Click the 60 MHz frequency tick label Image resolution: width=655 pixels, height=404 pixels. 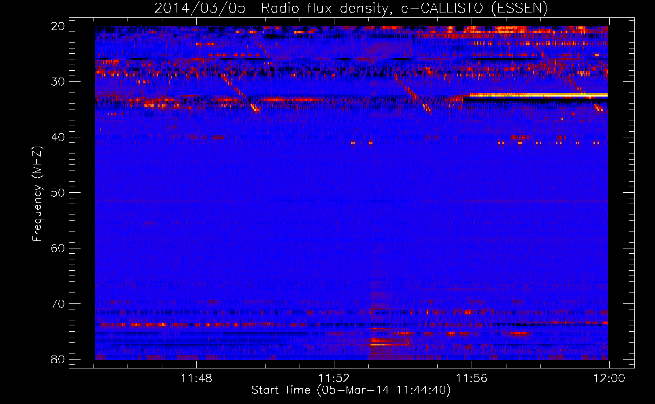click(58, 248)
